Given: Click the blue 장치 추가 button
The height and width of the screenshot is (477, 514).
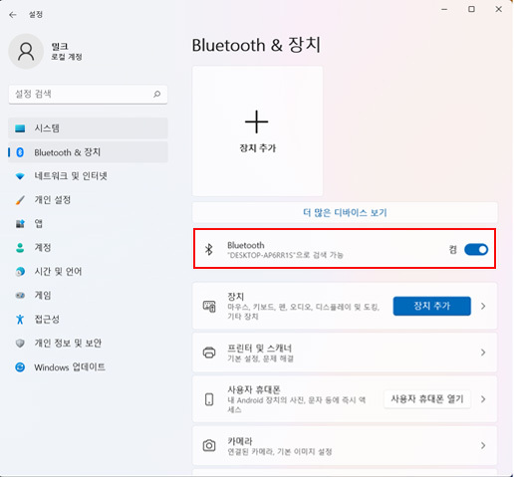Looking at the screenshot, I should pos(431,306).
